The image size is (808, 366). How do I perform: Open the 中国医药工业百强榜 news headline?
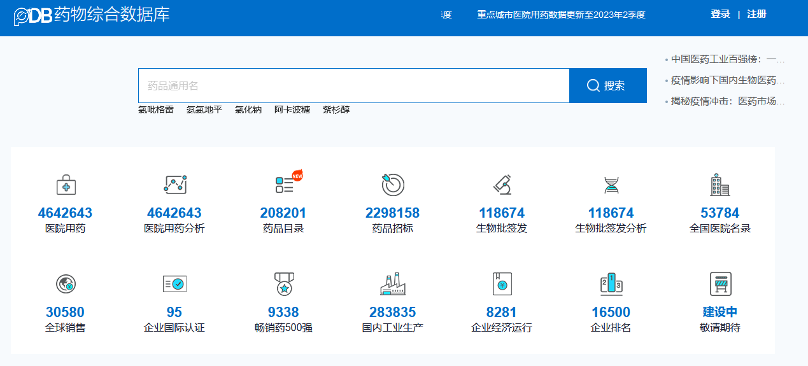coord(728,59)
